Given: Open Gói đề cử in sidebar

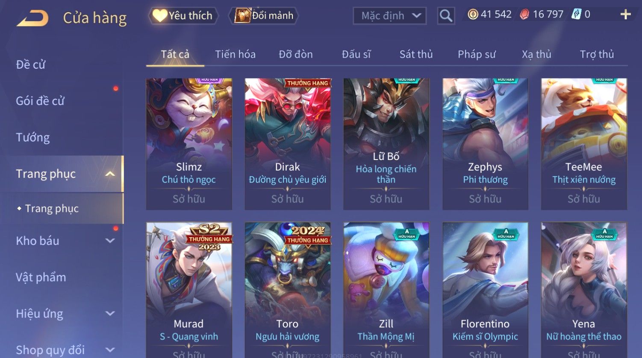Looking at the screenshot, I should pos(40,101).
